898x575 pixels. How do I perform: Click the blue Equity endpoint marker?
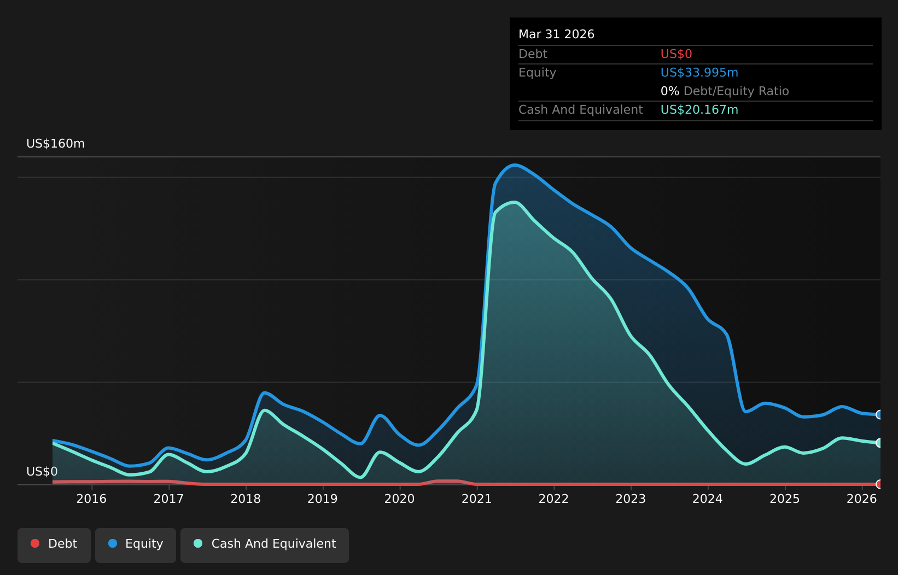879,415
